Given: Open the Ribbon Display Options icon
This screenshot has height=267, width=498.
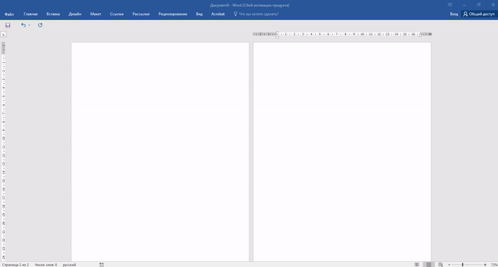Looking at the screenshot, I should (x=450, y=4).
